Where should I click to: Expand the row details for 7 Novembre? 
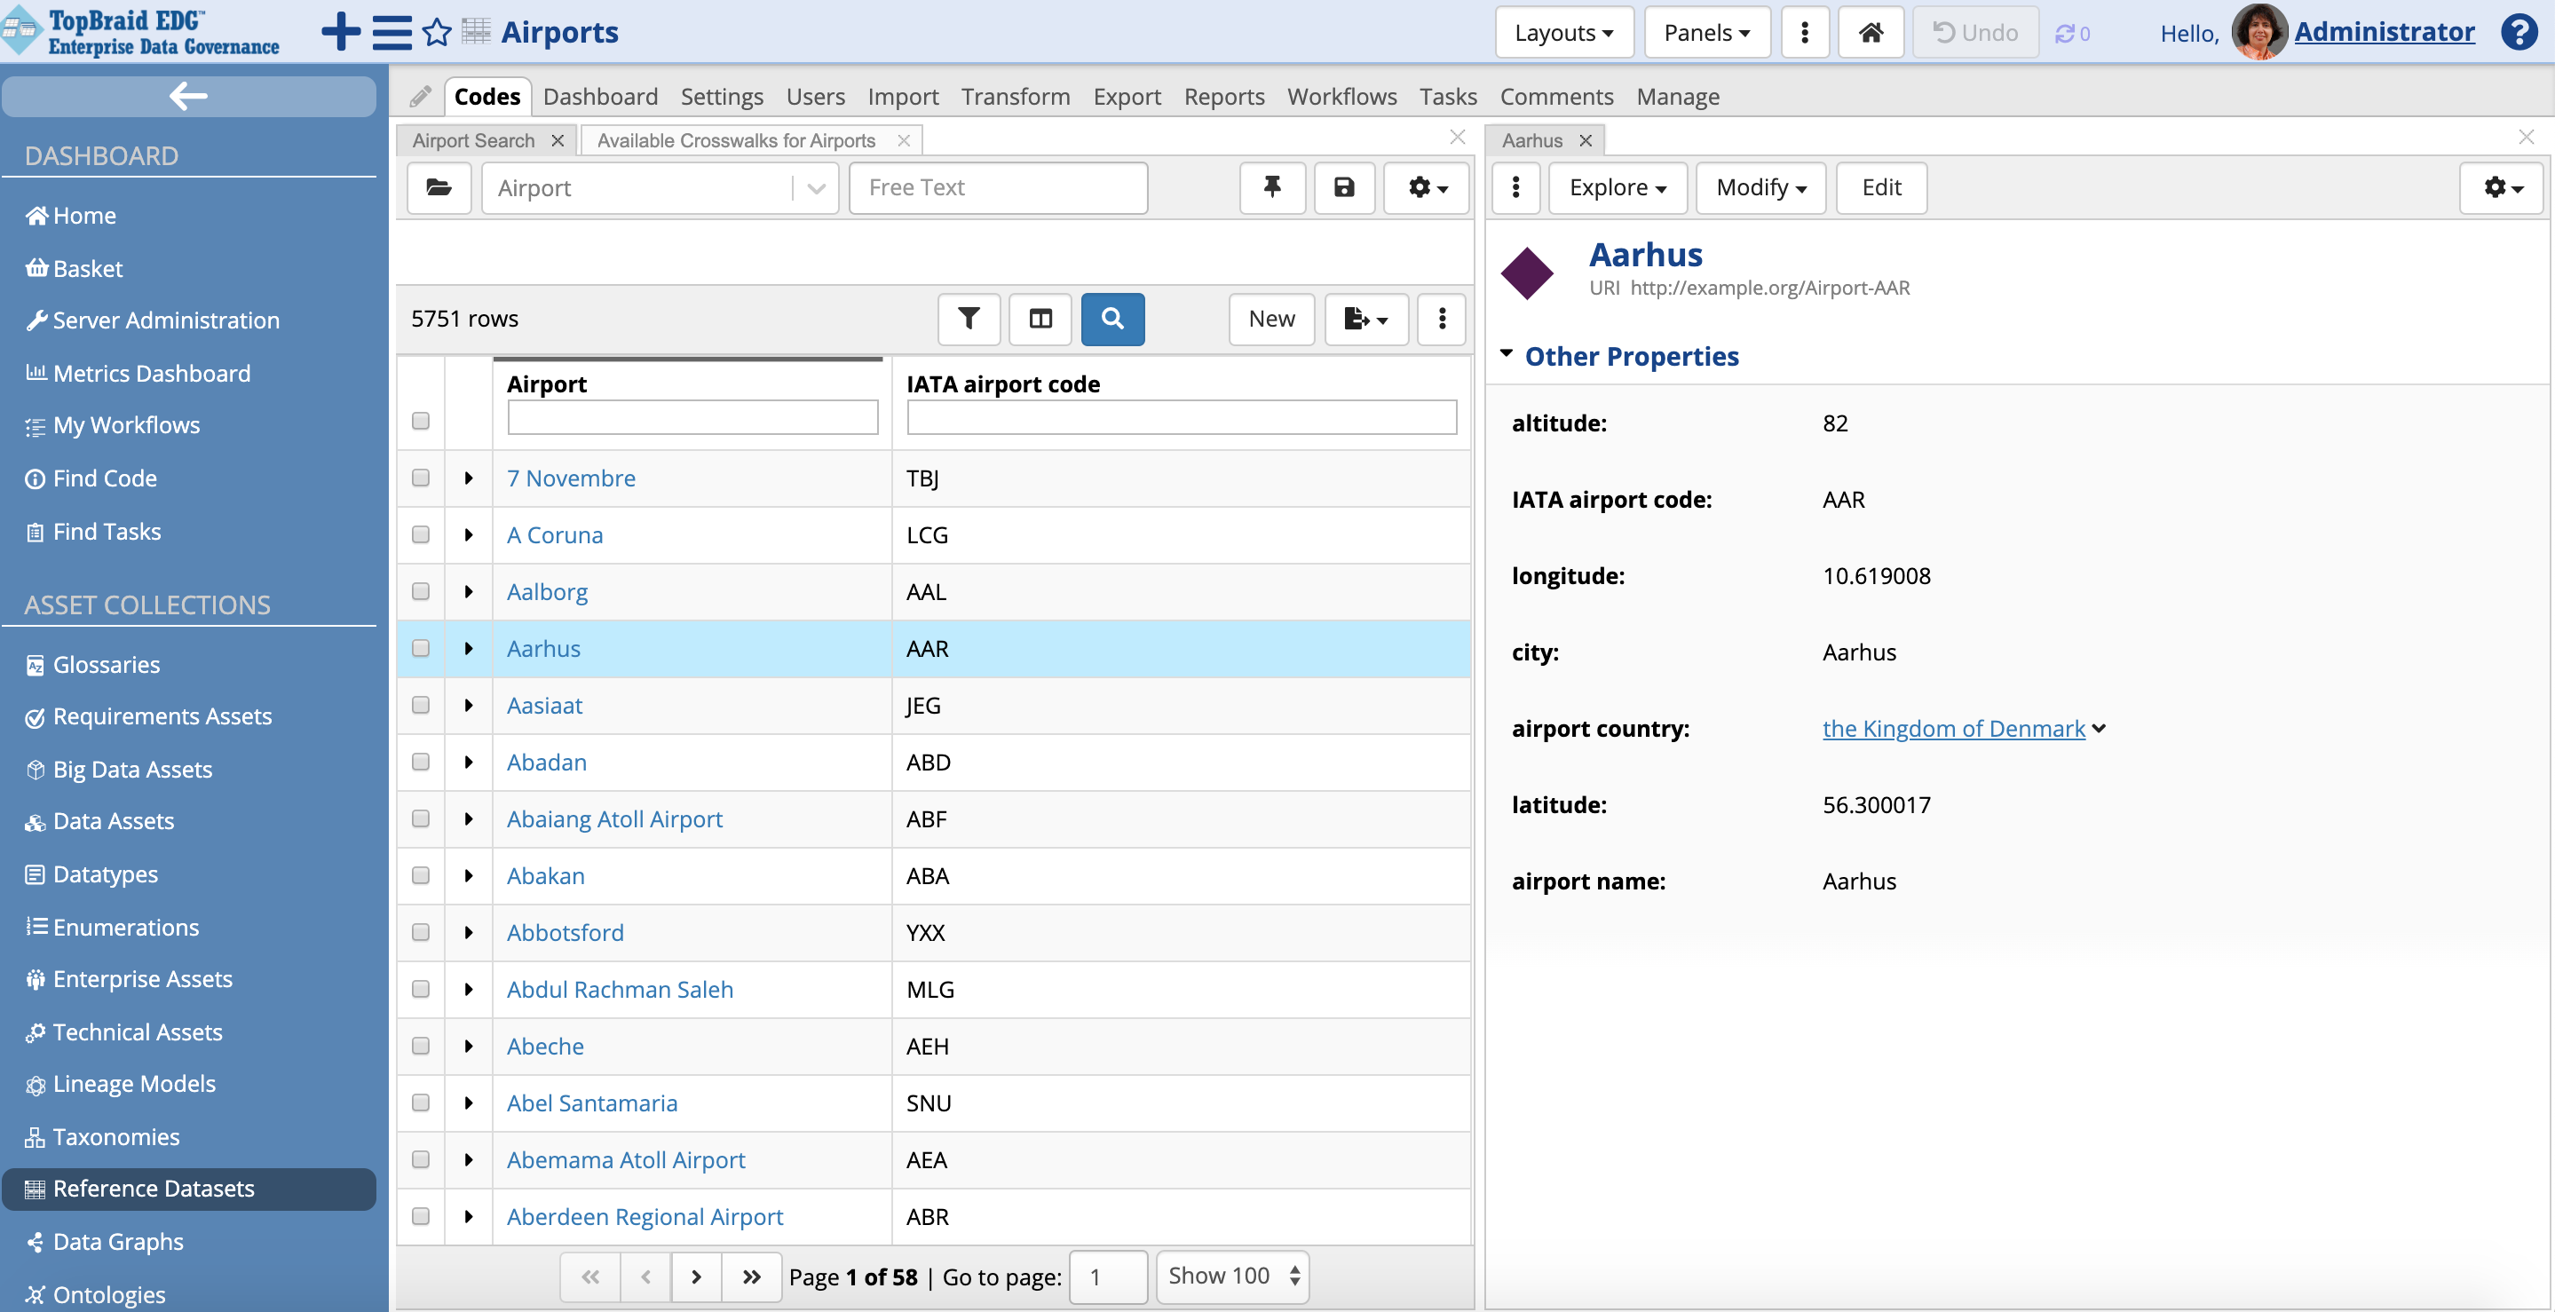[467, 478]
